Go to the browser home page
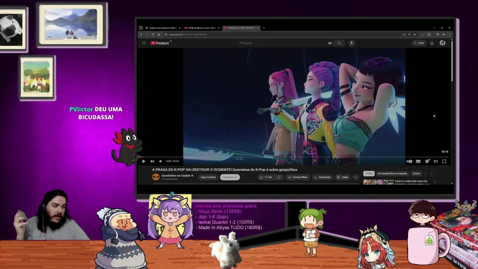This screenshot has width=478, height=269. [x=159, y=34]
